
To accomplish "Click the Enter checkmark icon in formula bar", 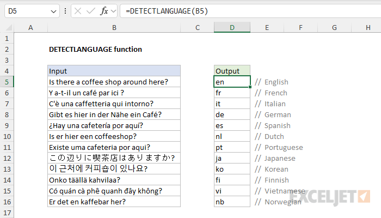I will point(91,11).
